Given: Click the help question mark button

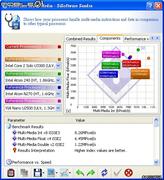Looking at the screenshot, I should pyautogui.click(x=150, y=6).
